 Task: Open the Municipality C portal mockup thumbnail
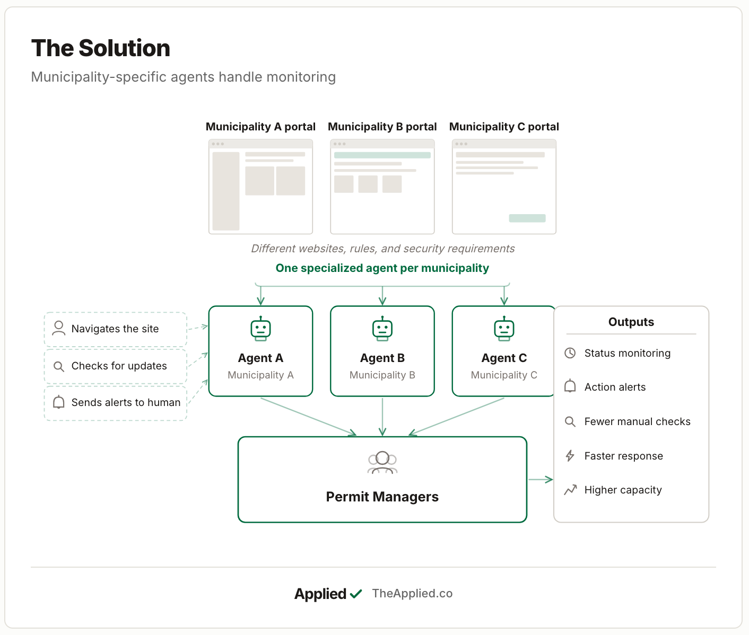coord(504,187)
